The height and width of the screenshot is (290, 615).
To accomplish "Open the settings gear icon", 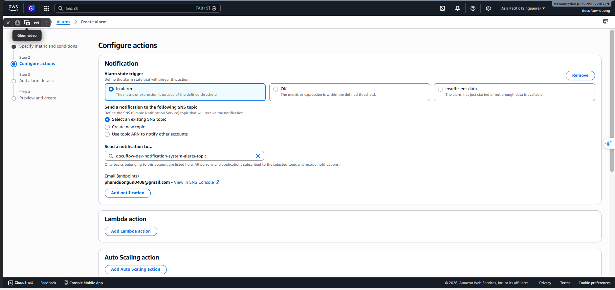I will click(488, 8).
